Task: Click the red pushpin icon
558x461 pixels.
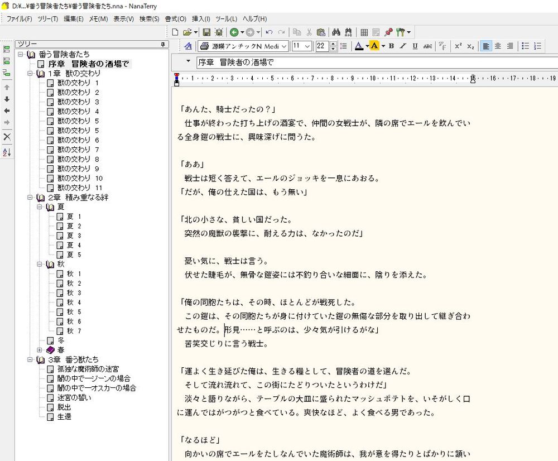Action: pyautogui.click(x=388, y=32)
